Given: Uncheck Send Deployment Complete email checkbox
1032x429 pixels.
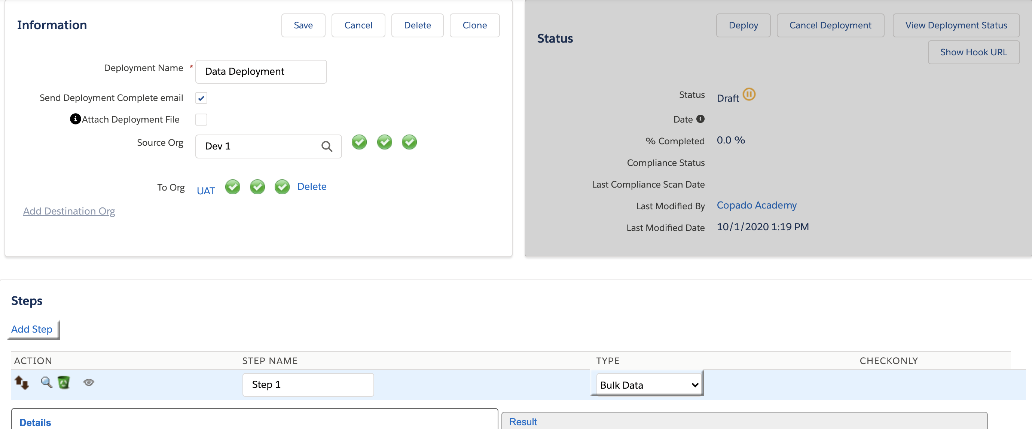Looking at the screenshot, I should coord(201,98).
